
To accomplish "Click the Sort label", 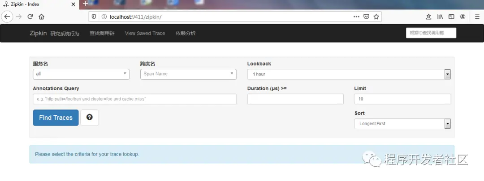I will (359, 113).
